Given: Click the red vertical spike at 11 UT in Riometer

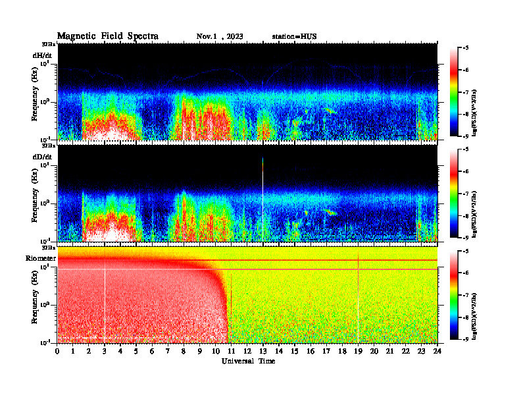Looking at the screenshot, I should point(232,308).
